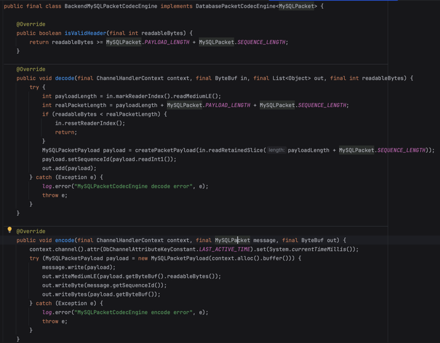Viewport: 440px width, 343px height.
Task: Click the createPacketPayload method call
Action: (165, 150)
